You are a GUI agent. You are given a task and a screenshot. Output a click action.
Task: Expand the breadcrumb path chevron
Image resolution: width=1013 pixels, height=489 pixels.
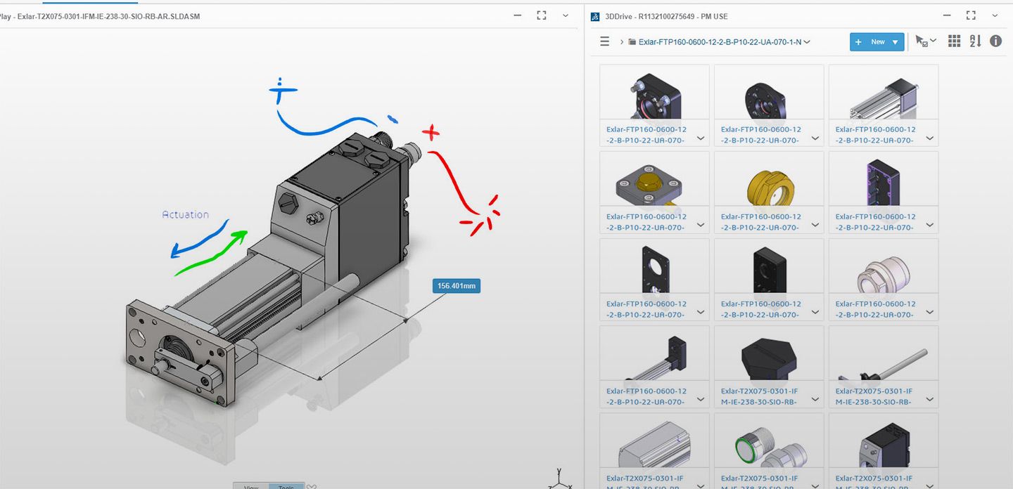[x=622, y=42]
